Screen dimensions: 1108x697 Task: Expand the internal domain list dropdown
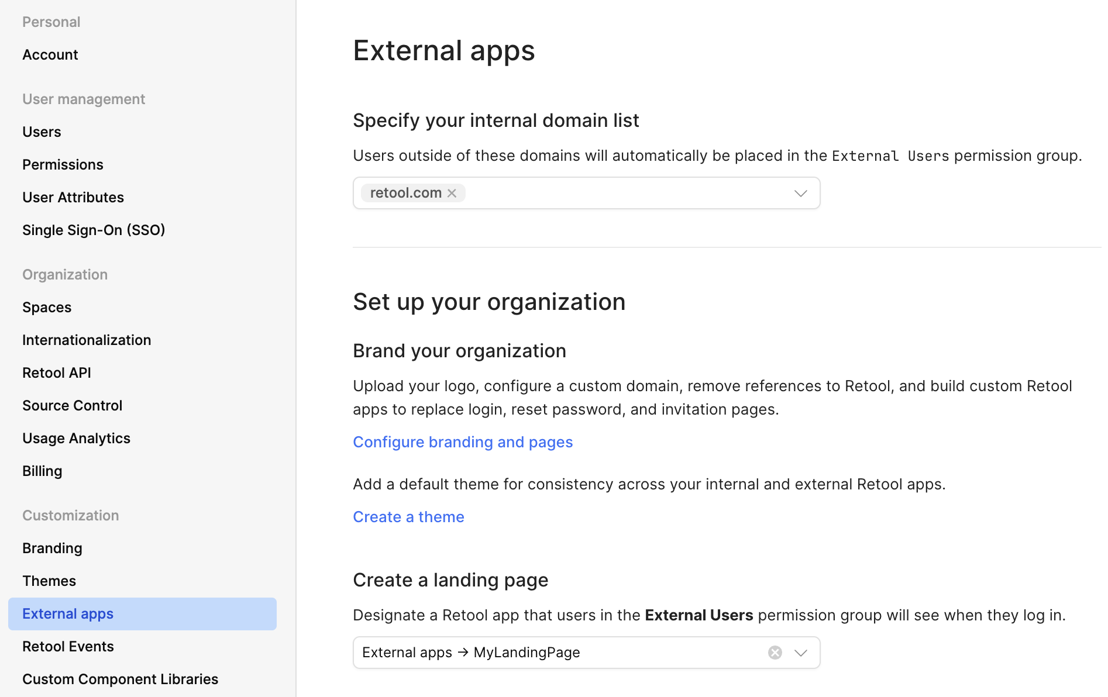pos(800,193)
